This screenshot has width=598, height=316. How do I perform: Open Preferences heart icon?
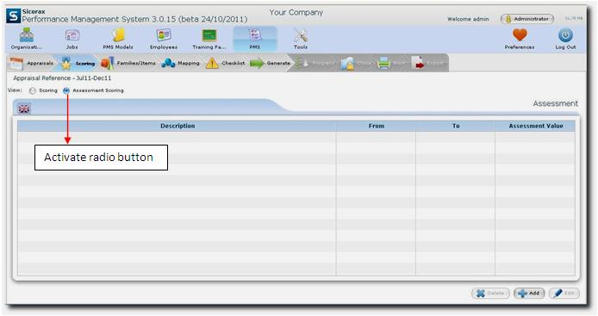[520, 35]
